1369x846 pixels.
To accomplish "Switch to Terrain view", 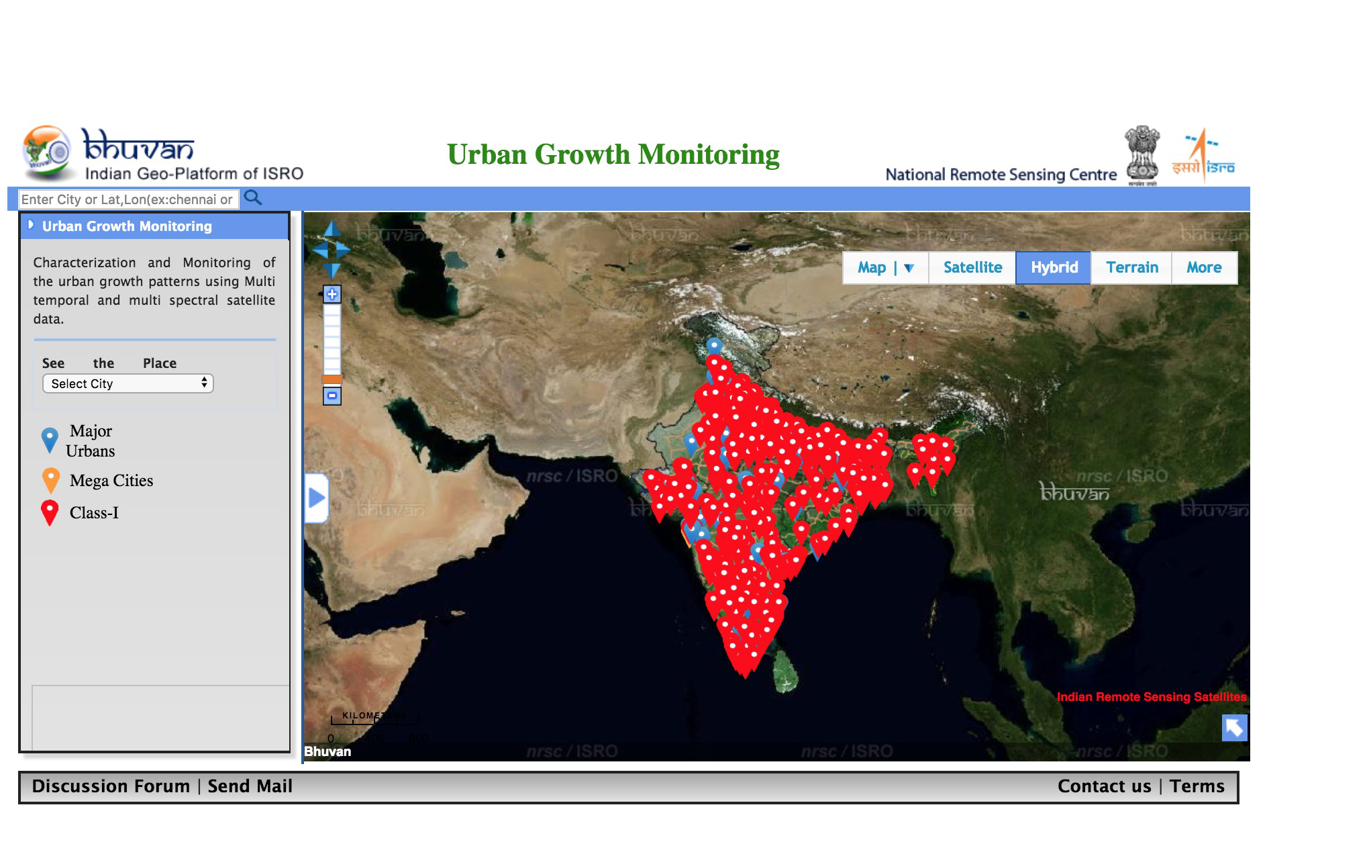I will (1131, 268).
